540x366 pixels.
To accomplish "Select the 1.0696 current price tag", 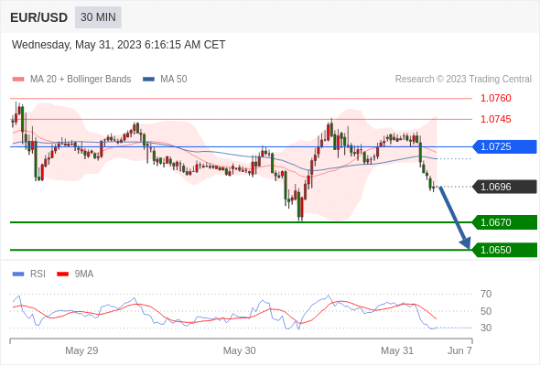I will click(x=504, y=187).
